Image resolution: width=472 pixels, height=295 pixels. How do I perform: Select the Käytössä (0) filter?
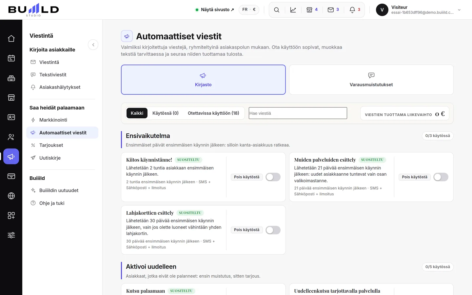[166, 113]
